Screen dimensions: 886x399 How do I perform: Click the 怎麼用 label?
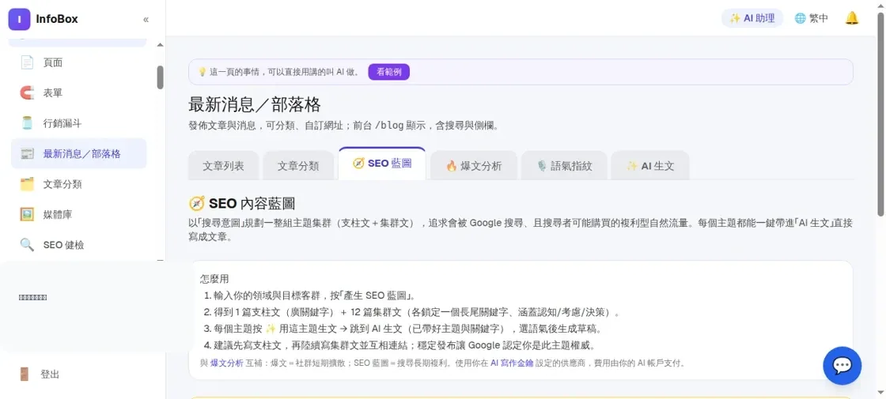coord(214,280)
